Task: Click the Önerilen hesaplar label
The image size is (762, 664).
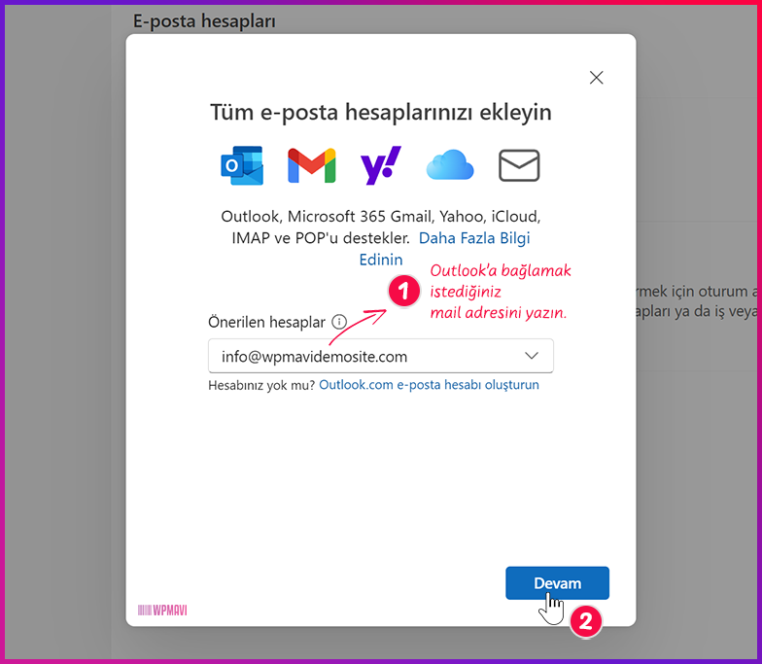Action: click(266, 322)
